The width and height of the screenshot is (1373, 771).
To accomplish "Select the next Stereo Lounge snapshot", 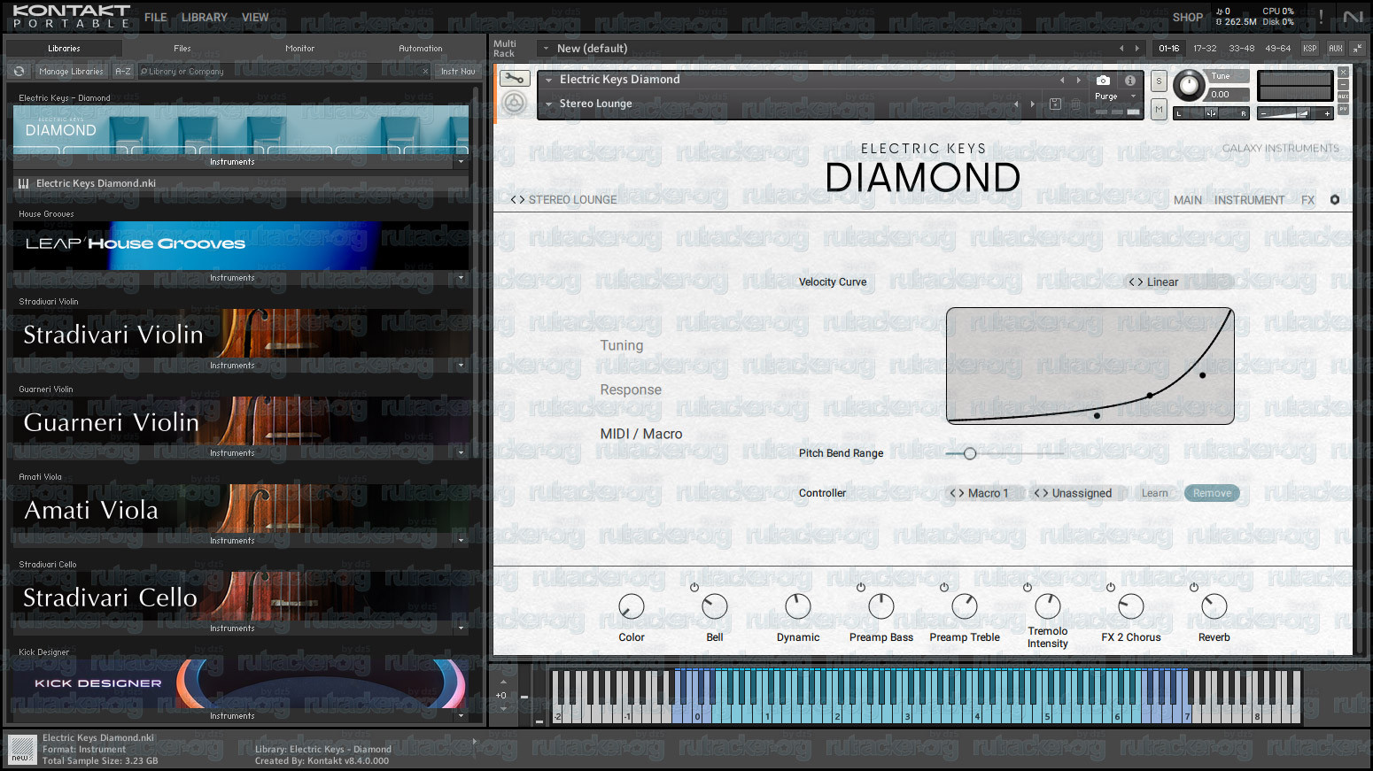I will (x=1032, y=104).
